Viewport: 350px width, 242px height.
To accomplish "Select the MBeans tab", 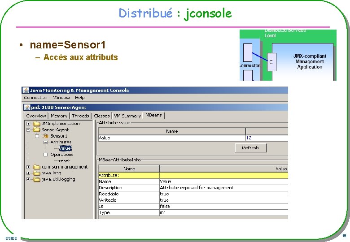I will pyautogui.click(x=153, y=115).
